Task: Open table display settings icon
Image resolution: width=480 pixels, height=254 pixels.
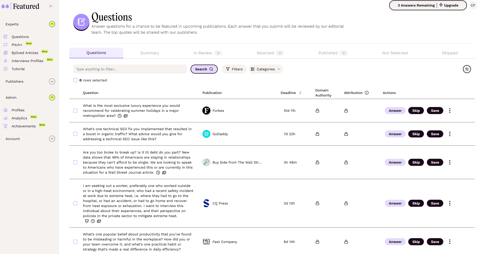Action: 467,69
